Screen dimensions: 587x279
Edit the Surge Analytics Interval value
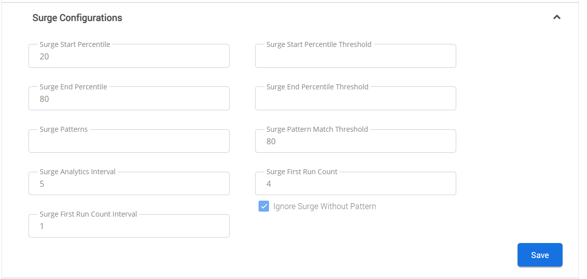pyautogui.click(x=129, y=183)
